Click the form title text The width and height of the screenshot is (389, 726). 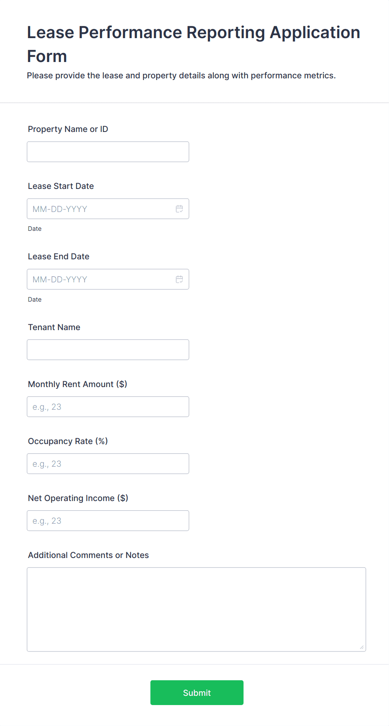coord(194,44)
